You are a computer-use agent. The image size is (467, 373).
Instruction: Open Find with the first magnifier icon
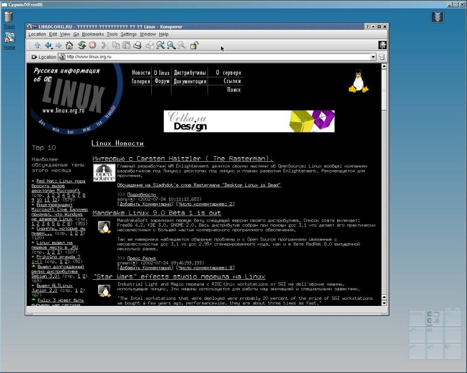tap(161, 45)
